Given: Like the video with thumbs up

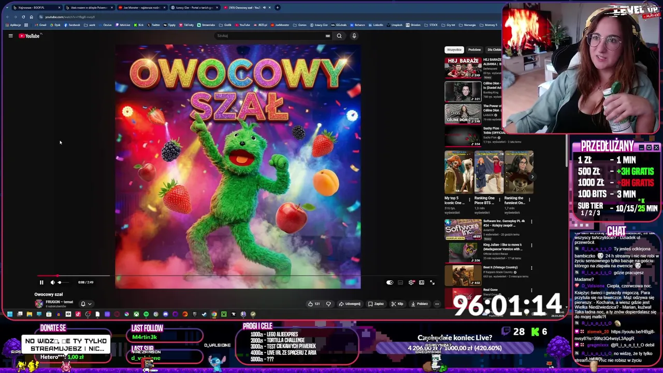Looking at the screenshot, I should [314, 304].
